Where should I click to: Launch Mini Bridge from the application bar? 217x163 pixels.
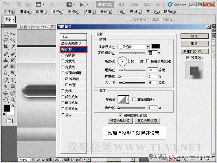tap(29, 5)
